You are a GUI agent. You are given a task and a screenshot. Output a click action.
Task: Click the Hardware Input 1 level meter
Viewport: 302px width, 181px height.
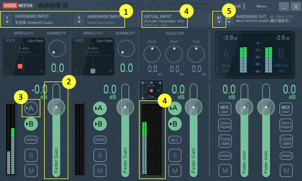point(10,139)
